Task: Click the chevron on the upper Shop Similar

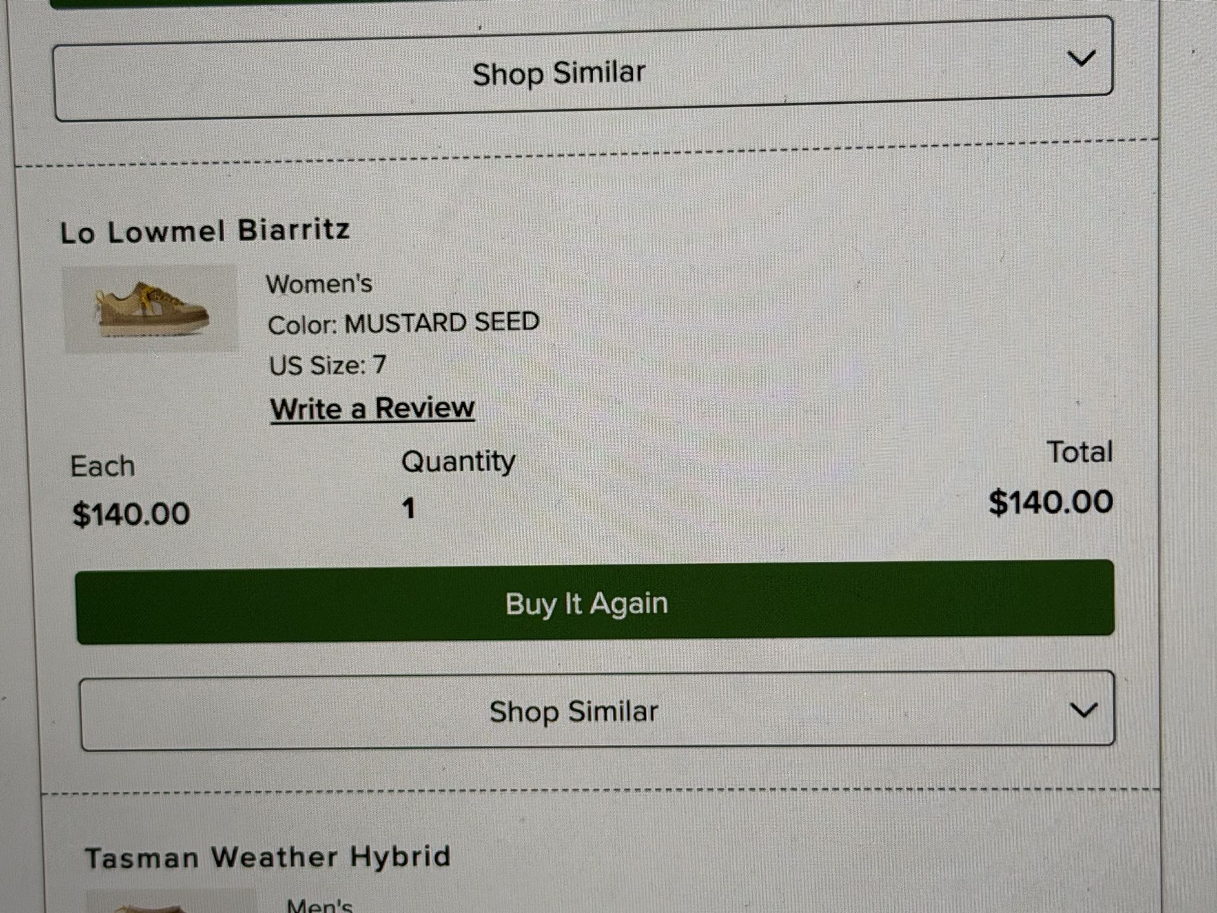Action: point(1081,58)
